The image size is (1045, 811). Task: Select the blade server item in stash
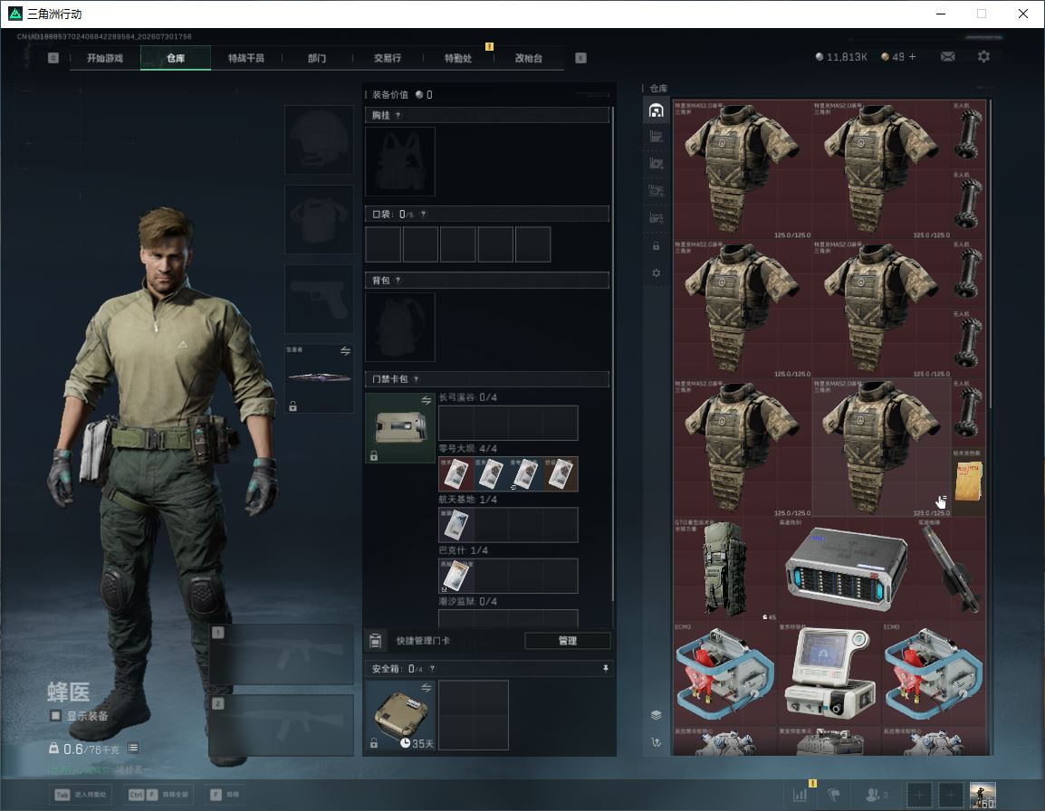[847, 569]
